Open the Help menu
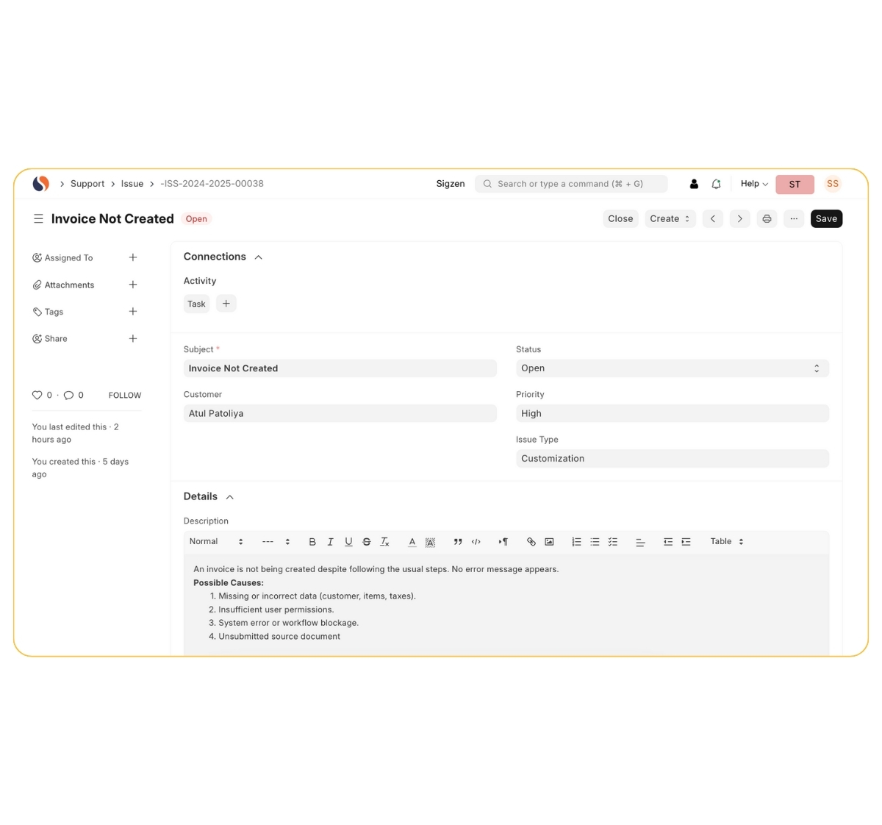 point(753,184)
